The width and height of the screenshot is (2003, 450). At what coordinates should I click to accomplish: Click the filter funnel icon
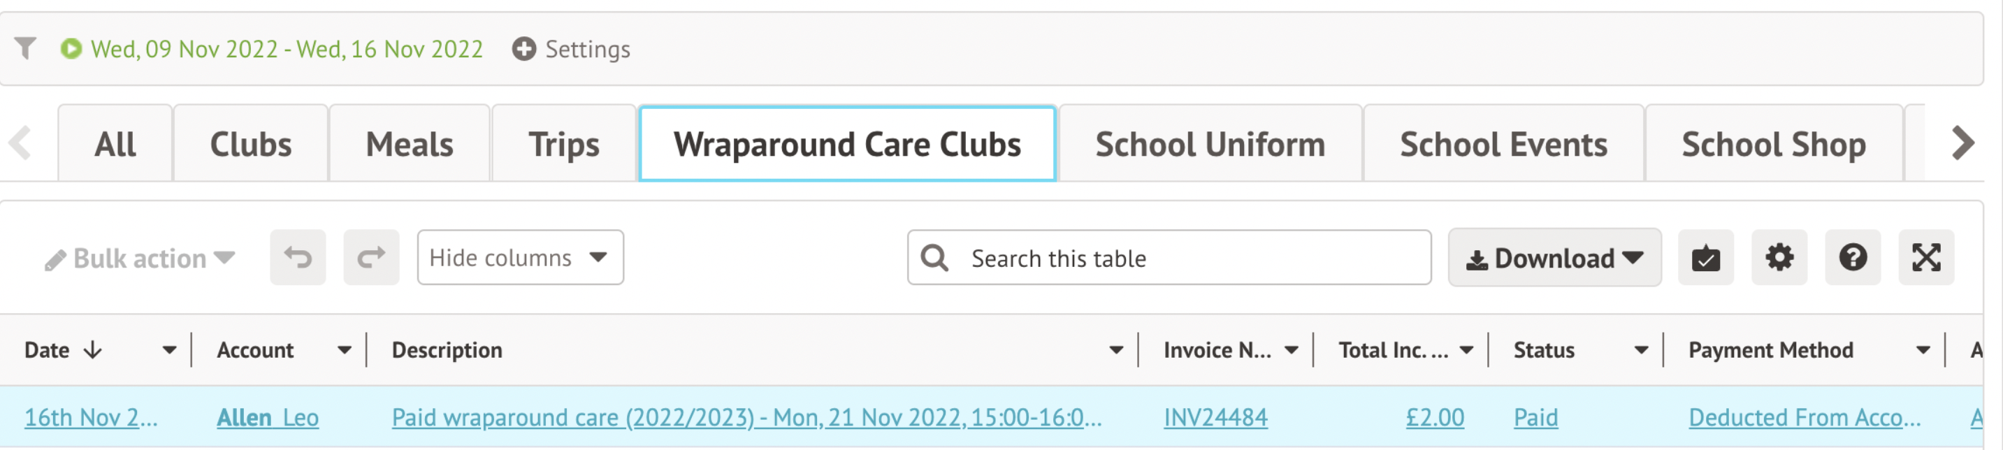[x=25, y=48]
